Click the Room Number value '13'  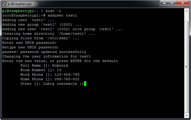click(59, 70)
